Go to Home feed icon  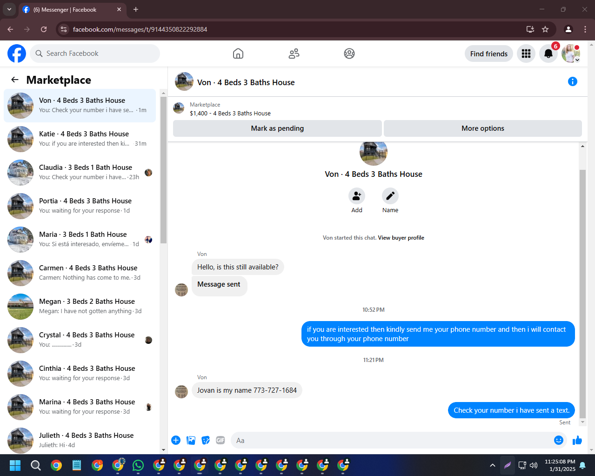click(x=238, y=54)
